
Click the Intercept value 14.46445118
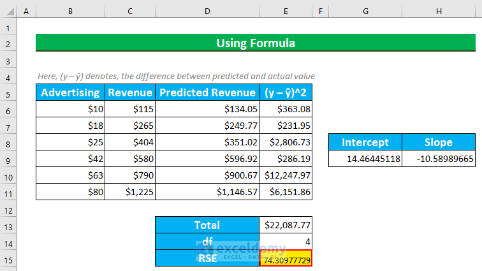point(365,159)
